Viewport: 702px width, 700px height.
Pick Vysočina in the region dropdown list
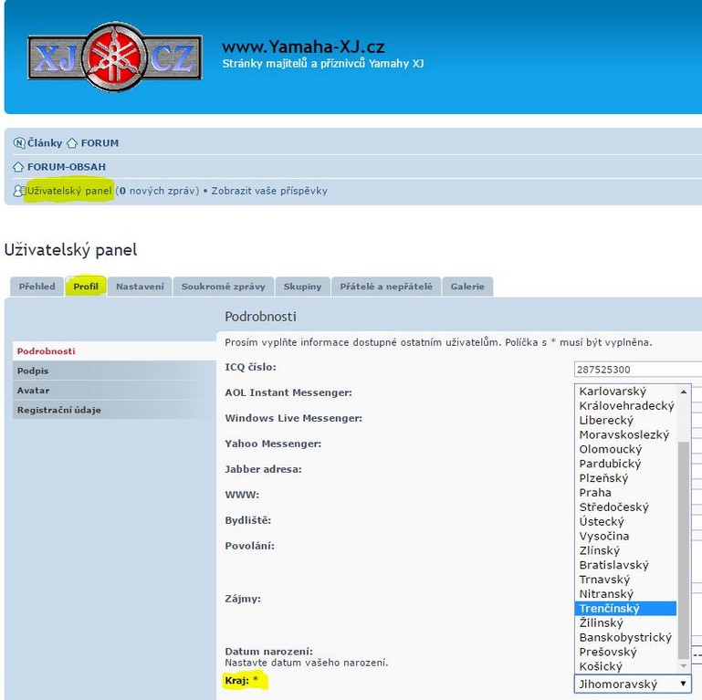[x=604, y=536]
